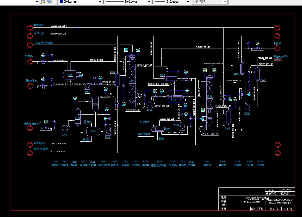The width and height of the screenshot is (302, 217).
Task: Select drawing number 001-02-01 in title block
Action: coord(285,190)
